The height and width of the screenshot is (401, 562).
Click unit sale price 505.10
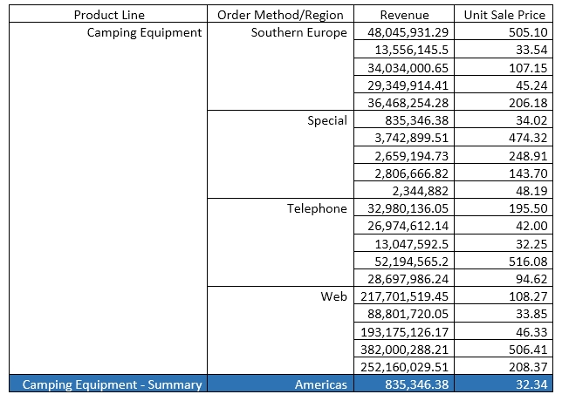point(528,32)
